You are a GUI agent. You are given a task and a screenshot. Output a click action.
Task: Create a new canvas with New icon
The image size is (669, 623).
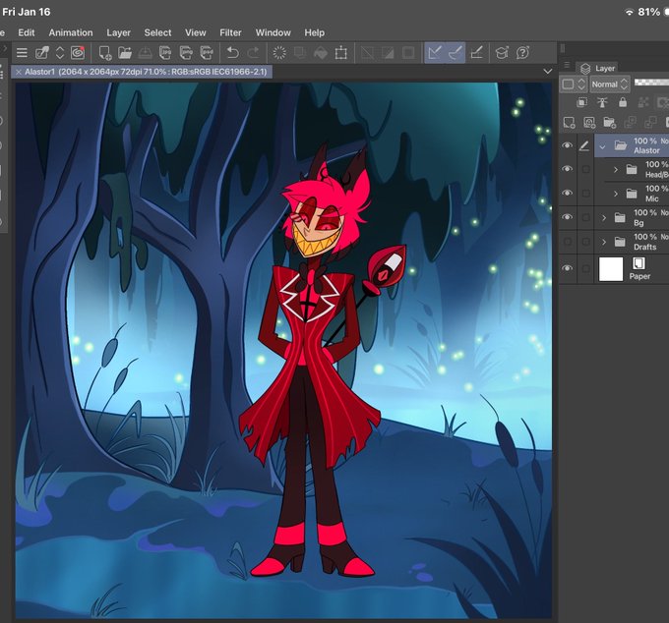(105, 53)
